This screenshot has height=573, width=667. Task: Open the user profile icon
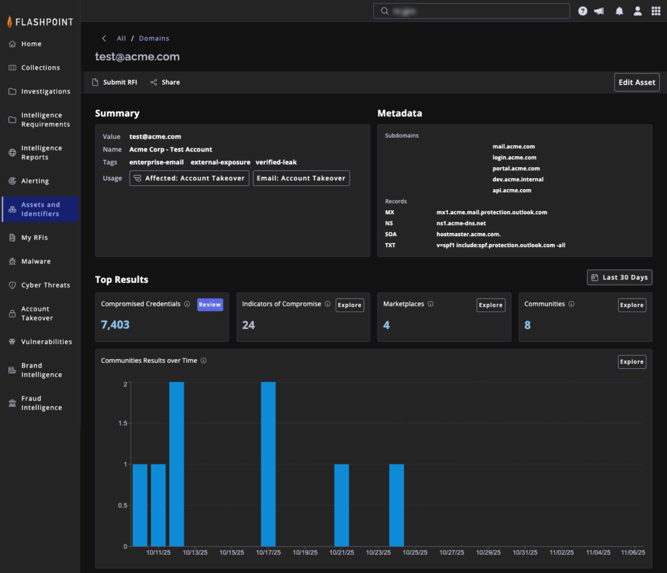(638, 11)
